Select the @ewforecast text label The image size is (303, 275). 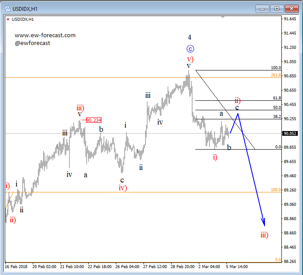[32, 43]
